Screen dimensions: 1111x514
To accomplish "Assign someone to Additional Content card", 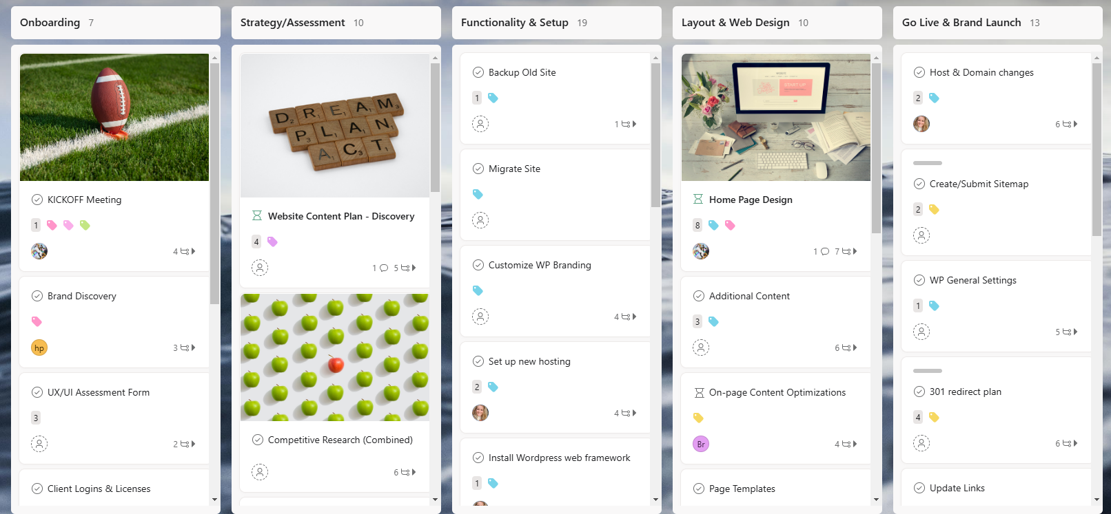I will point(701,347).
